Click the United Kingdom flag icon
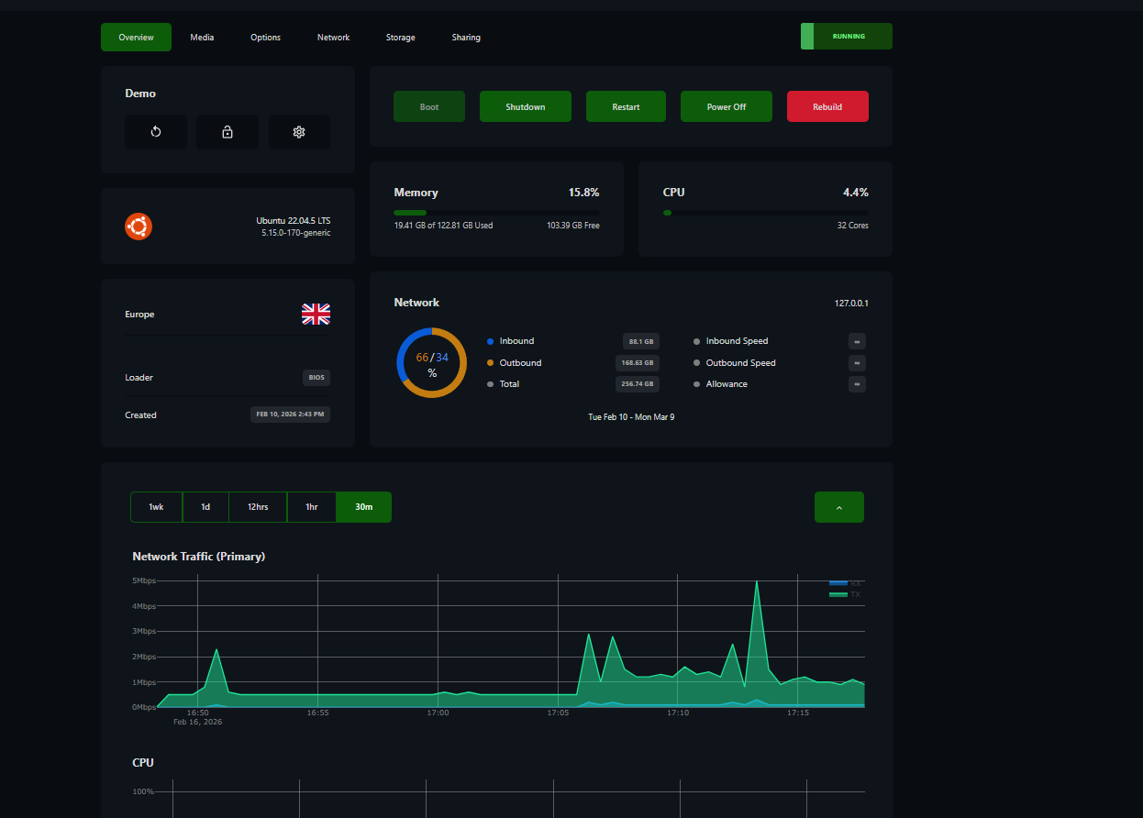Screen dimensions: 1143x818 click(x=316, y=315)
